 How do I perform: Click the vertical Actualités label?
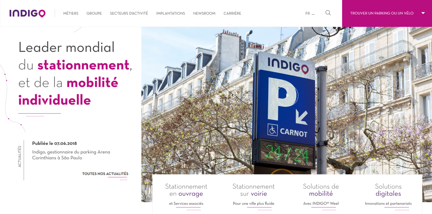click(19, 156)
